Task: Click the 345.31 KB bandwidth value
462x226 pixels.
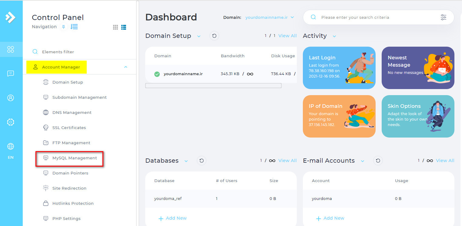Action: 230,74
